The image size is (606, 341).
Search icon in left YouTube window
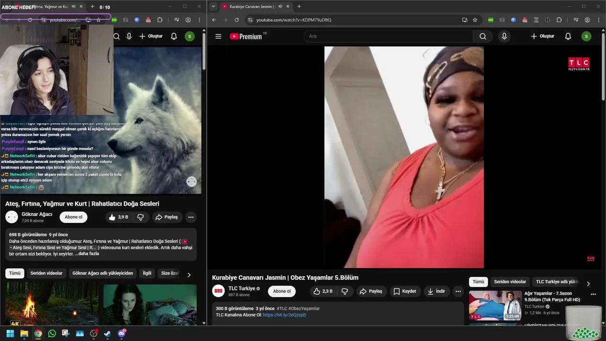click(116, 36)
